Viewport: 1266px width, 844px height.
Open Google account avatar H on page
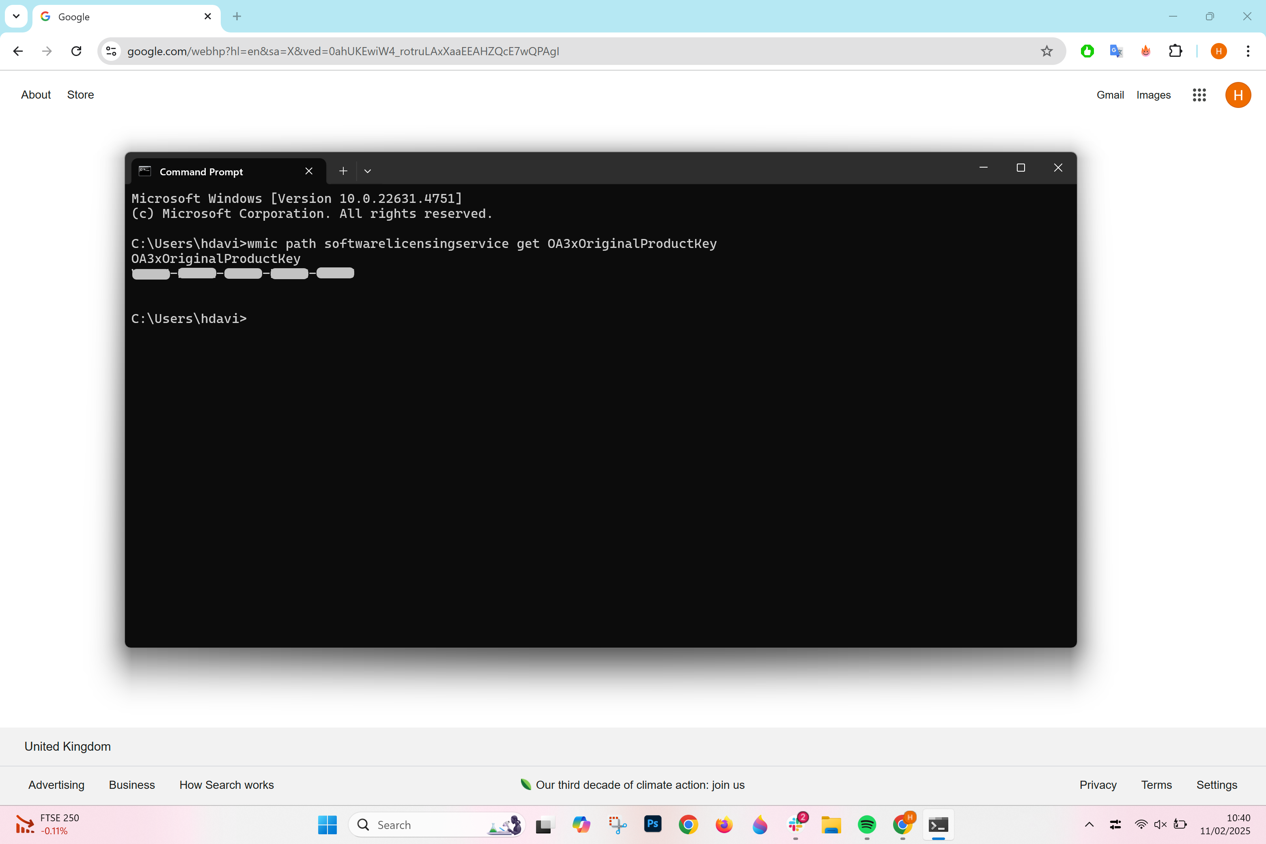click(1238, 95)
